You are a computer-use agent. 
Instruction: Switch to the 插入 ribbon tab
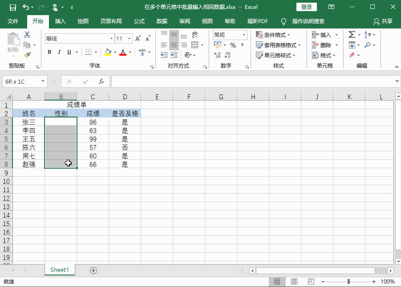[60, 21]
